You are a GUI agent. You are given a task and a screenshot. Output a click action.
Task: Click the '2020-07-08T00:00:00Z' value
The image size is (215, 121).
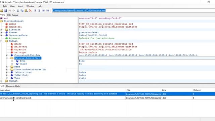coord(93,35)
